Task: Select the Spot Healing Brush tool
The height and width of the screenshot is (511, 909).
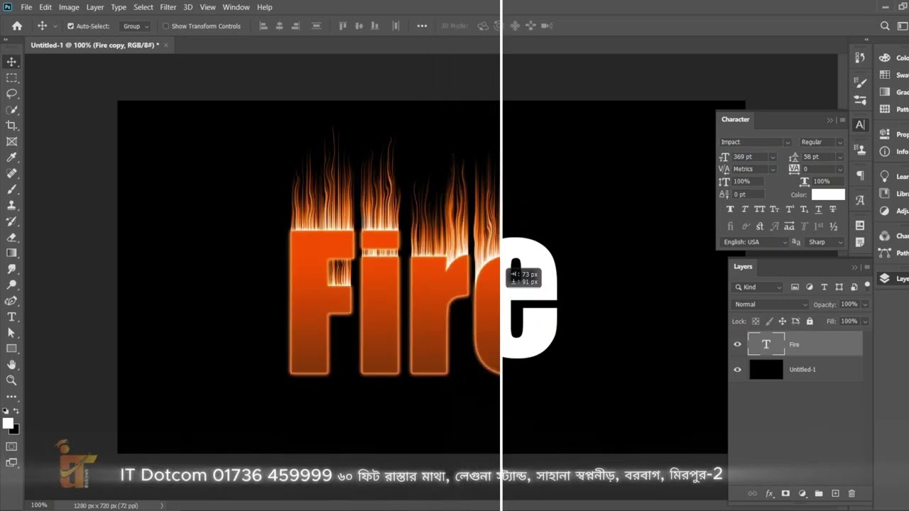Action: click(11, 173)
